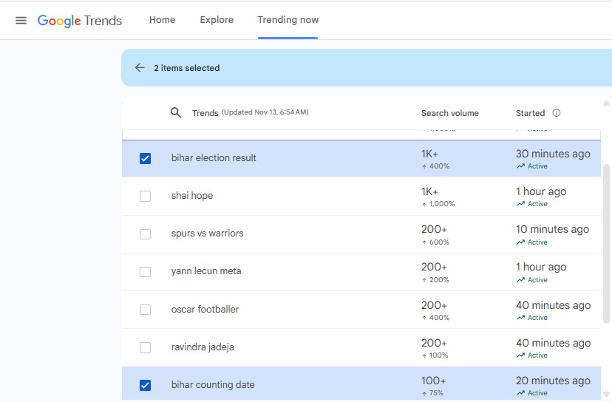Viewport: 612px width, 402px height.
Task: Switch to the Explore tab
Action: tap(217, 20)
